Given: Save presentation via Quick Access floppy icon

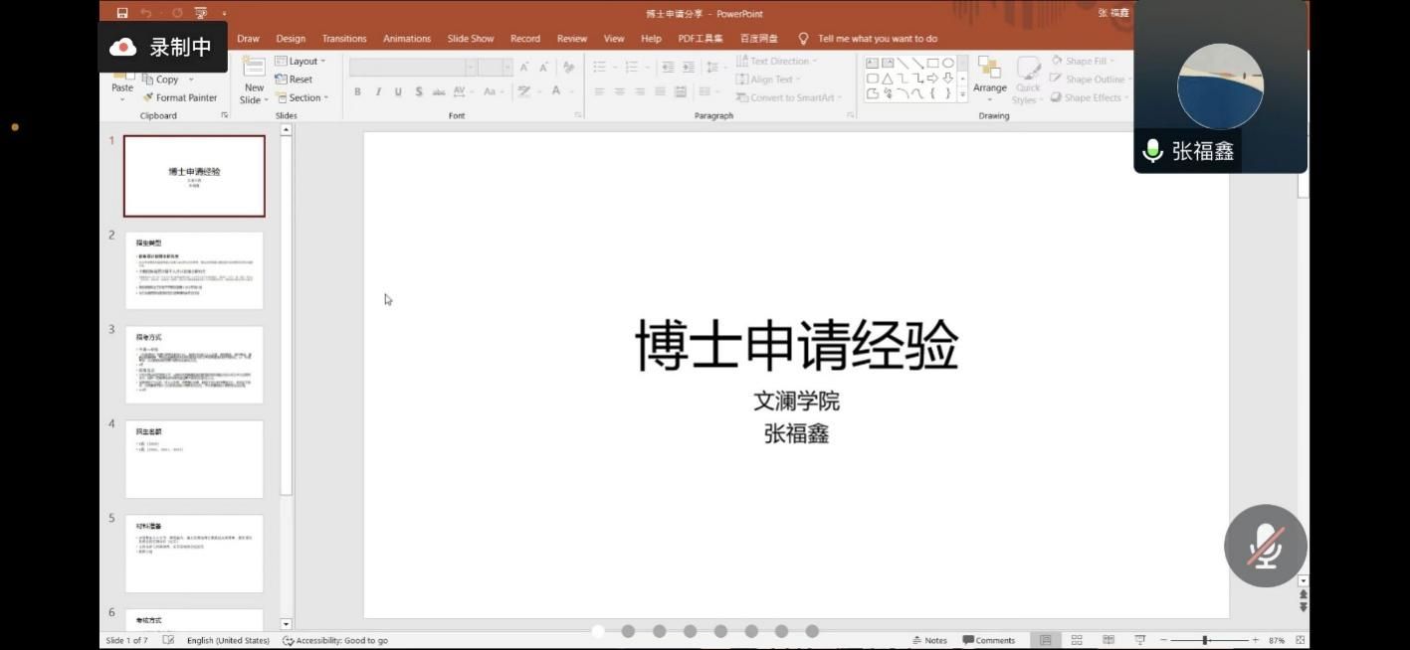Looking at the screenshot, I should tap(122, 13).
